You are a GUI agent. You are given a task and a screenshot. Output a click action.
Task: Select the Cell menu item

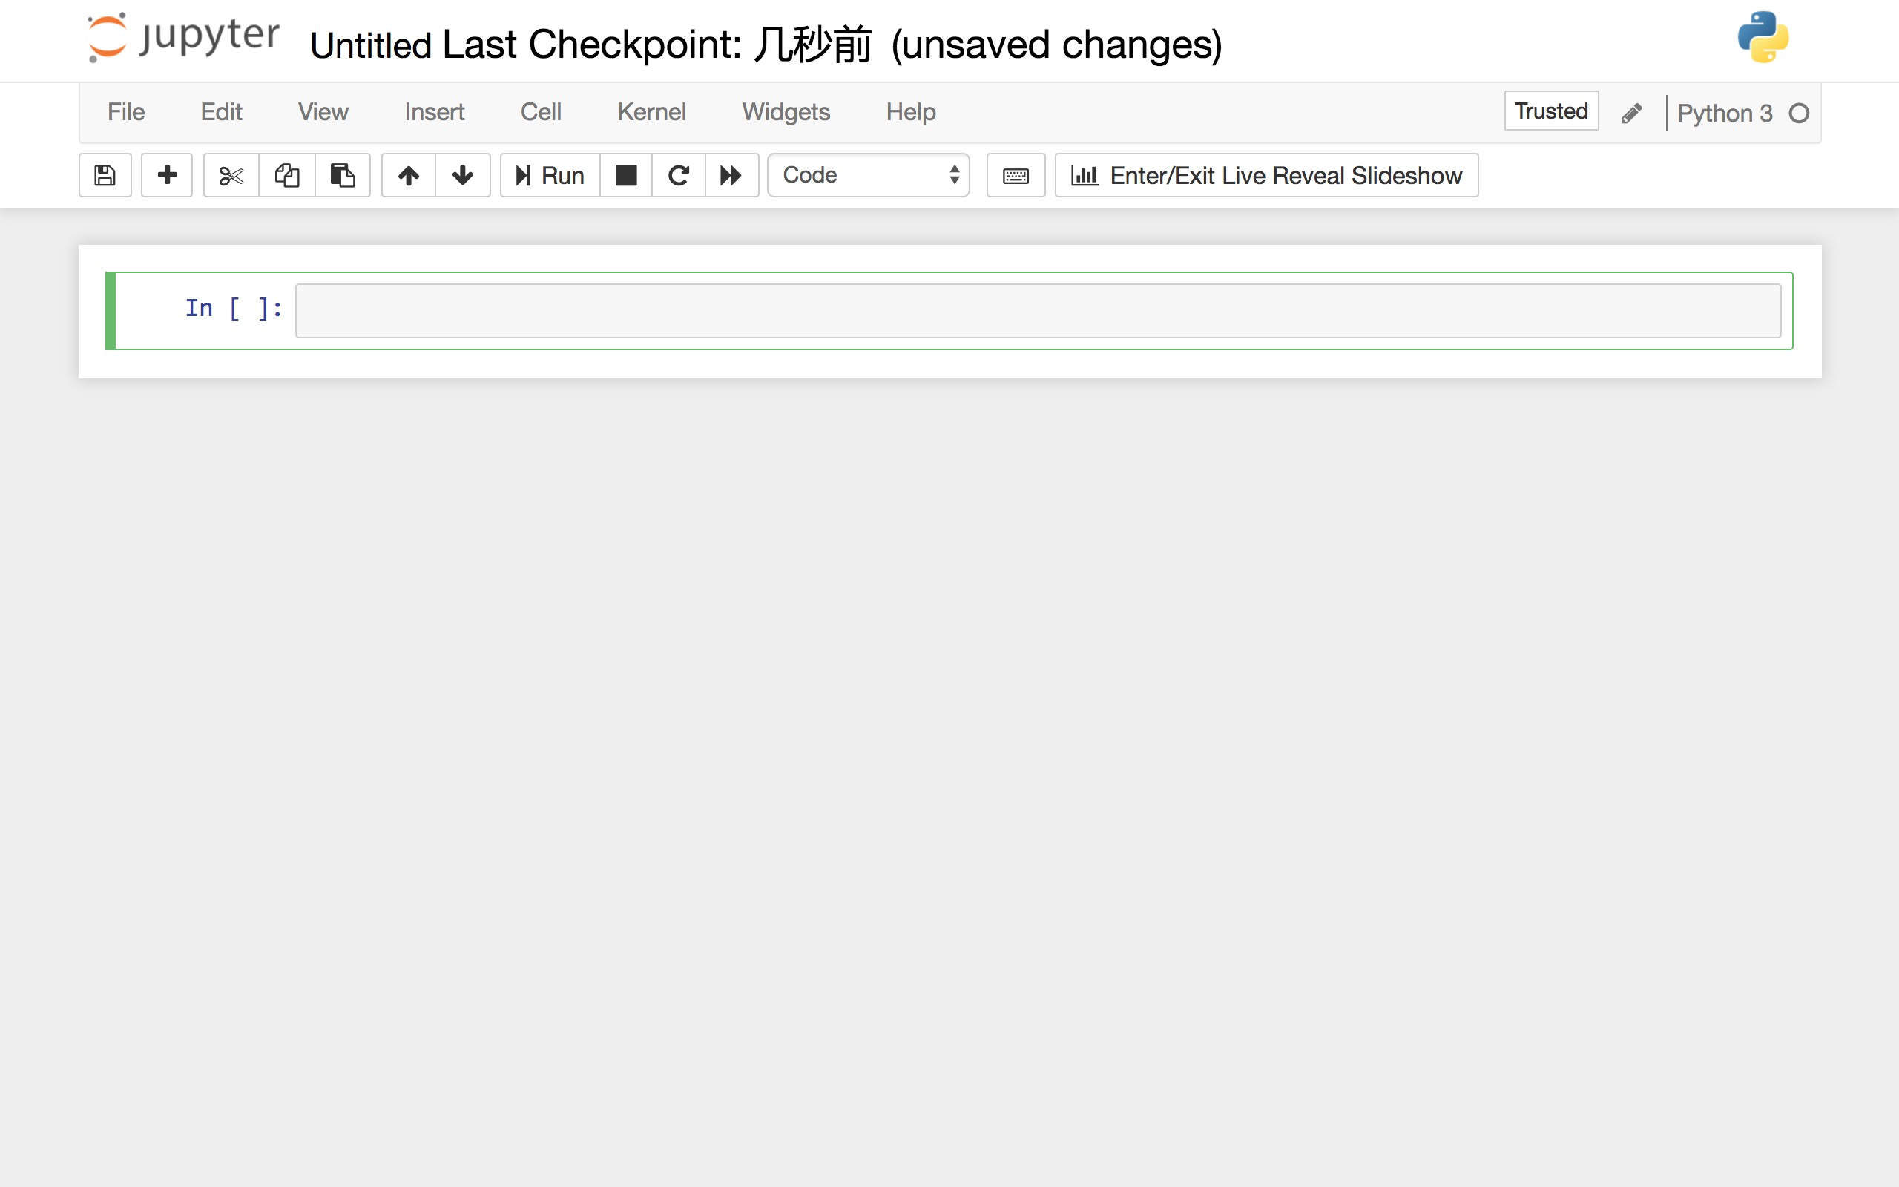[x=539, y=112]
